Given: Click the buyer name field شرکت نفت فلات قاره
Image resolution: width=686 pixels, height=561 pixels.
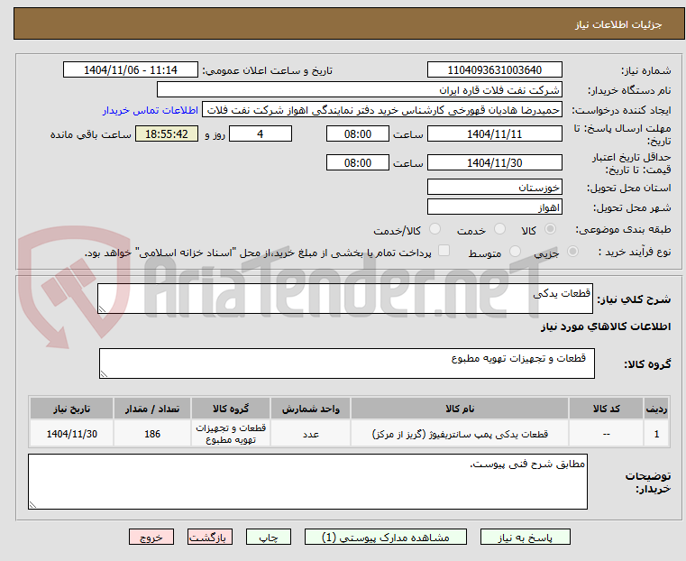Looking at the screenshot, I should tap(359, 89).
